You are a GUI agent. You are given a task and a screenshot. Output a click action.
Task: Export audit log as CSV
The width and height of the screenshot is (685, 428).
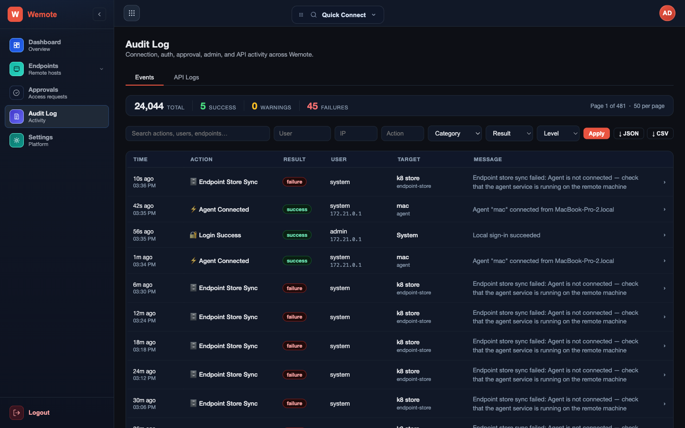tap(660, 134)
